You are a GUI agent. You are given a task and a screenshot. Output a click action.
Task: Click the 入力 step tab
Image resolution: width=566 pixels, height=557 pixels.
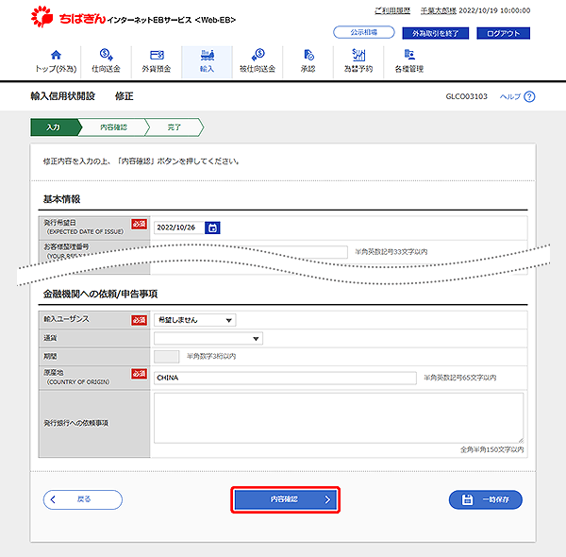pyautogui.click(x=56, y=127)
